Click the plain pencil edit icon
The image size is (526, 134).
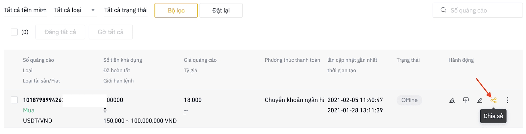pyautogui.click(x=480, y=100)
